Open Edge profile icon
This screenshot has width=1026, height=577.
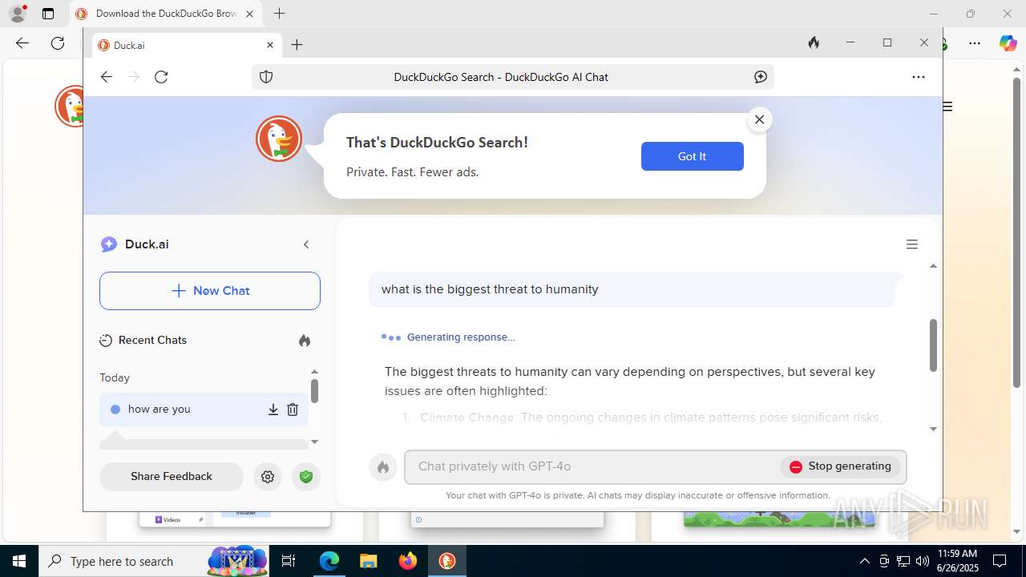pos(18,14)
